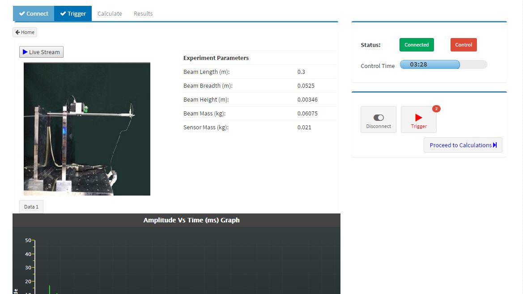This screenshot has width=523, height=294.
Task: Click the Status label
Action: point(370,45)
